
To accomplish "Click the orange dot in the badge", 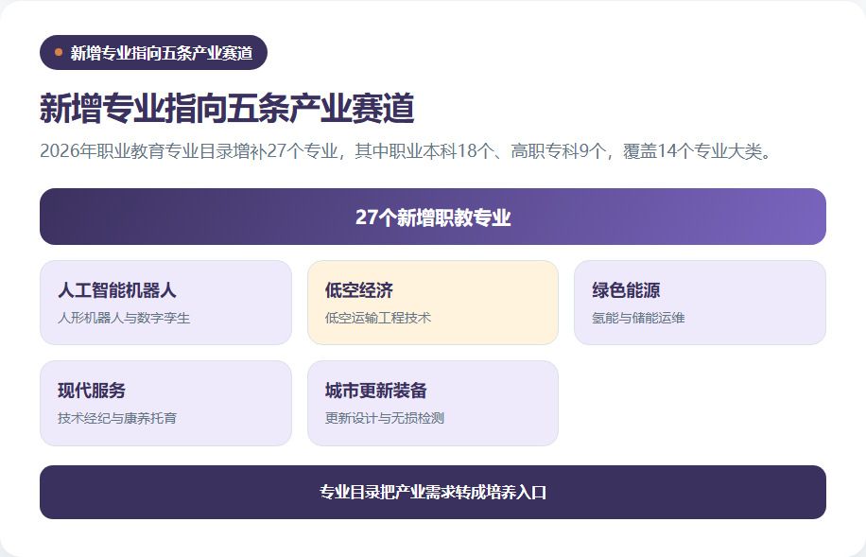I will [x=59, y=53].
